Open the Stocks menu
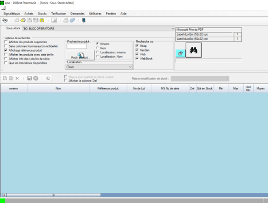The height and width of the screenshot is (203, 268). [x=42, y=13]
